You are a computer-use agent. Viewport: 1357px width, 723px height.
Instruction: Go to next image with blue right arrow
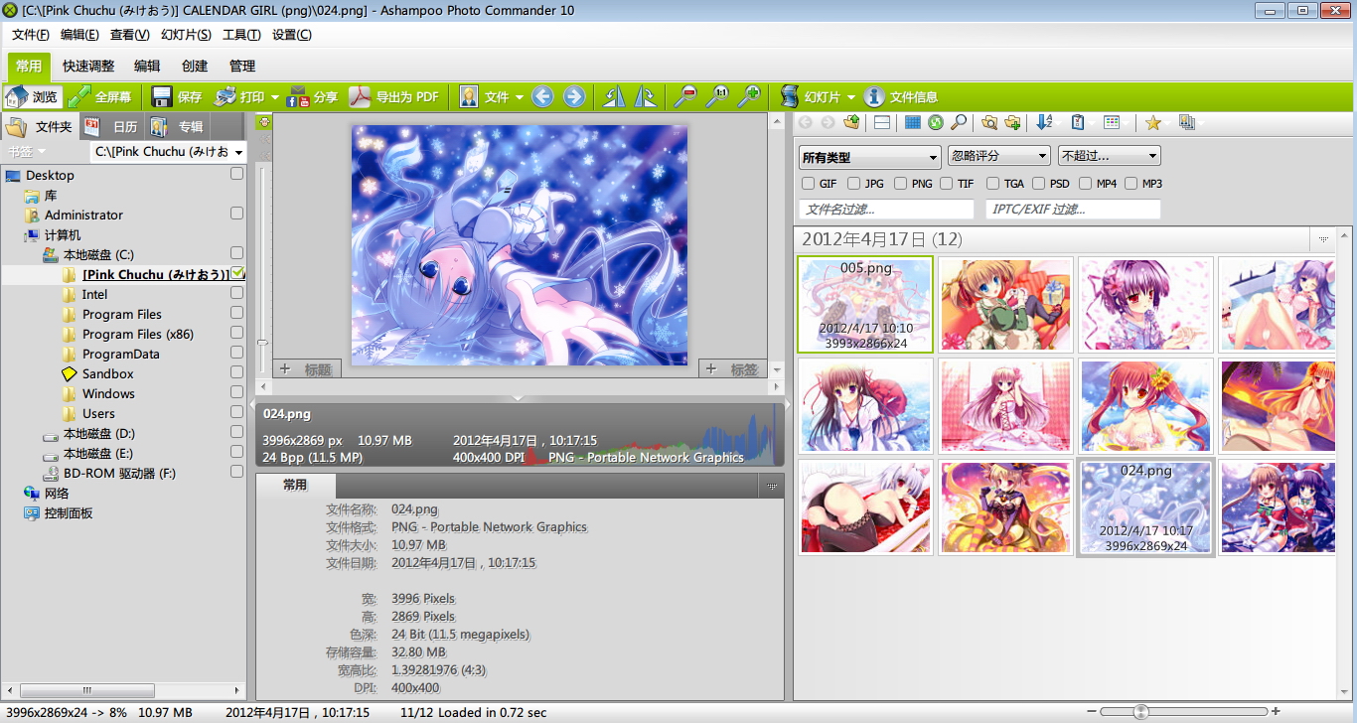pyautogui.click(x=574, y=96)
